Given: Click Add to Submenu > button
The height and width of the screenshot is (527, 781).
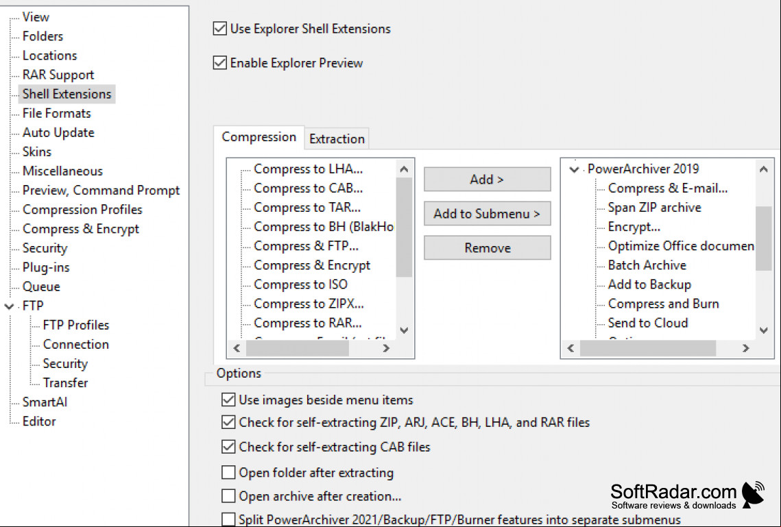Looking at the screenshot, I should click(x=487, y=214).
